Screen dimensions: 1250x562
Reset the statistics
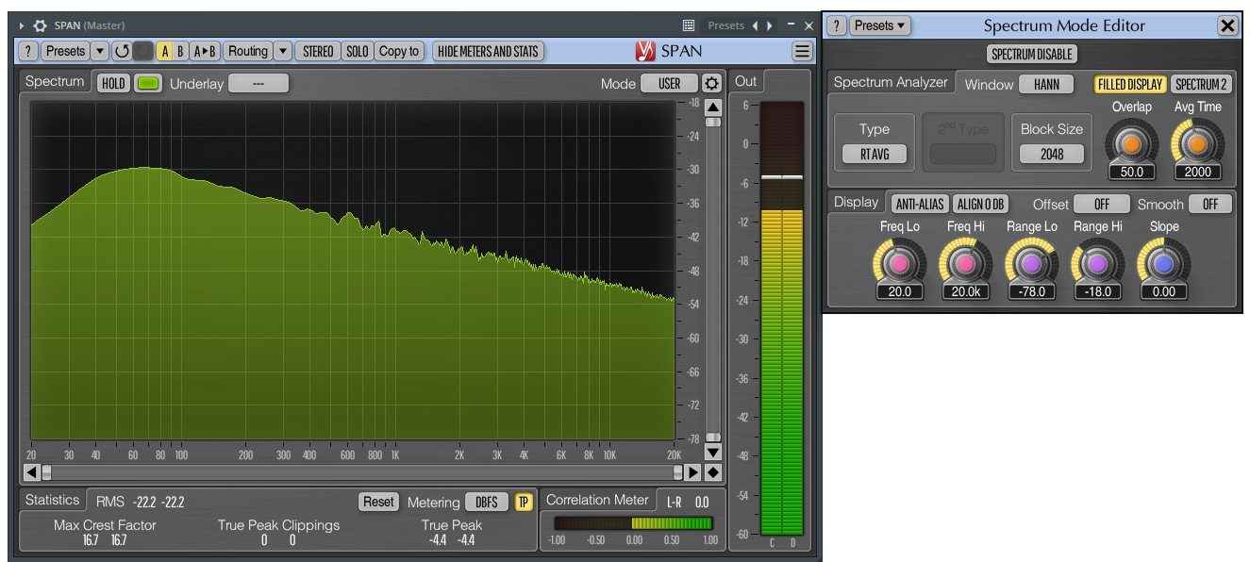pos(378,502)
